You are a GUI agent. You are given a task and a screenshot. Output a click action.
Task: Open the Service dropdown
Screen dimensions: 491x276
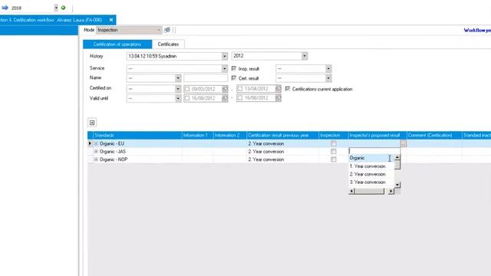[225, 68]
